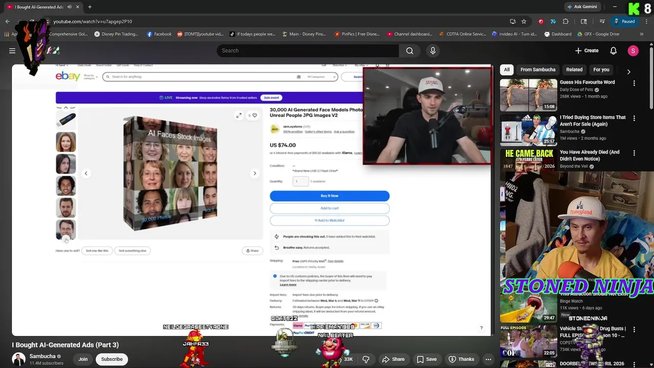Screen dimensions: 654x368
Task: Go back using the browser back arrow
Action: (7, 21)
